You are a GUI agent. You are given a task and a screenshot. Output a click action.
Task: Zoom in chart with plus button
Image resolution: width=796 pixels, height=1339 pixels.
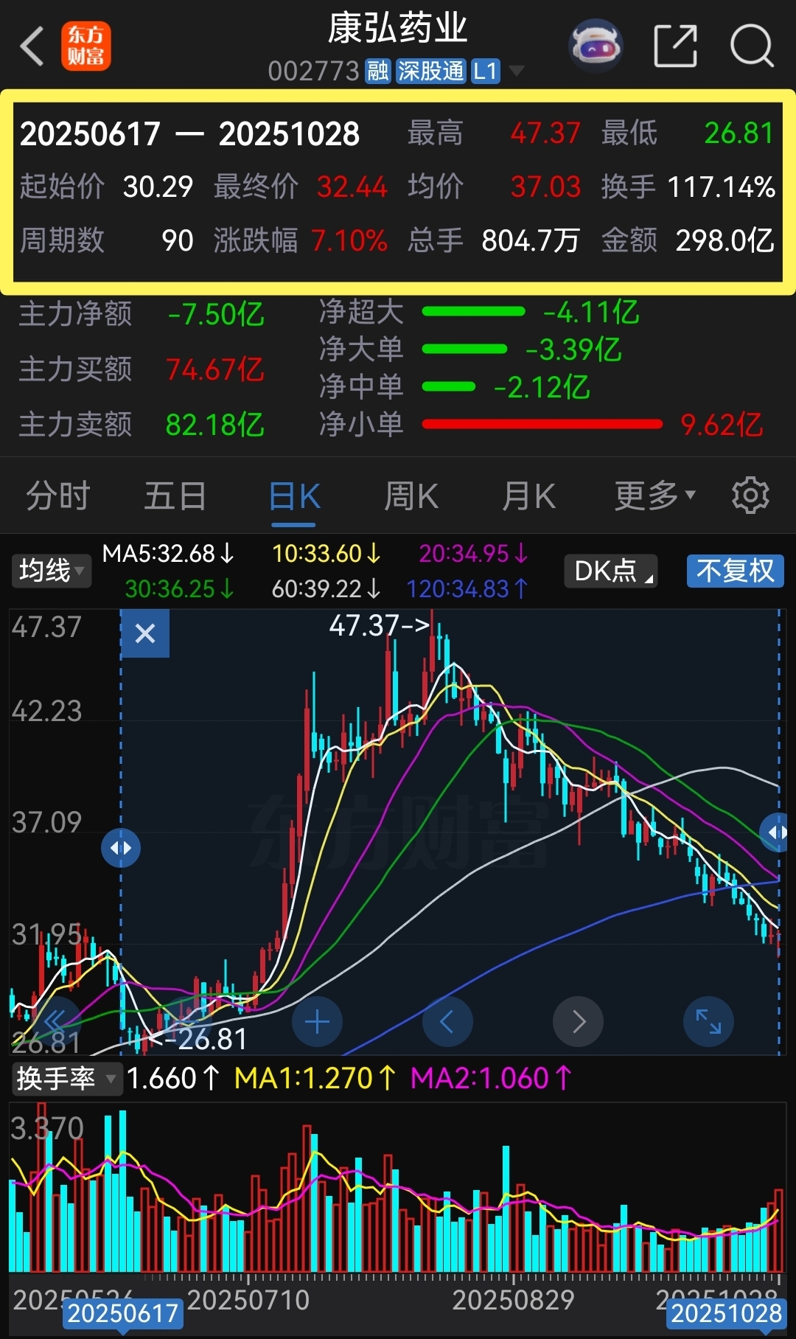click(x=317, y=1022)
